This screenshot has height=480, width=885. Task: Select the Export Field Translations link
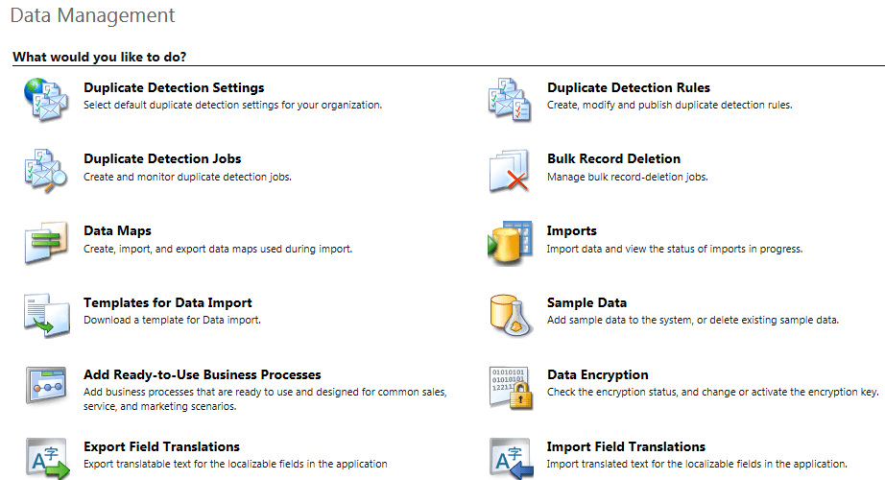coord(161,446)
